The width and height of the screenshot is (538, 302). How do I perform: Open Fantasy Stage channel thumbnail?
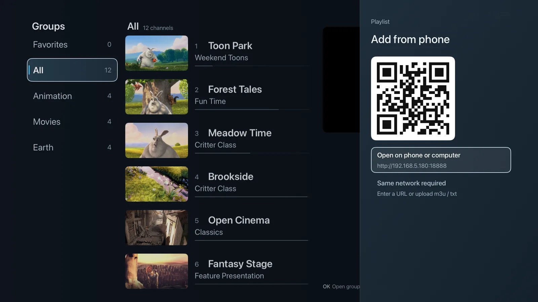tap(157, 271)
